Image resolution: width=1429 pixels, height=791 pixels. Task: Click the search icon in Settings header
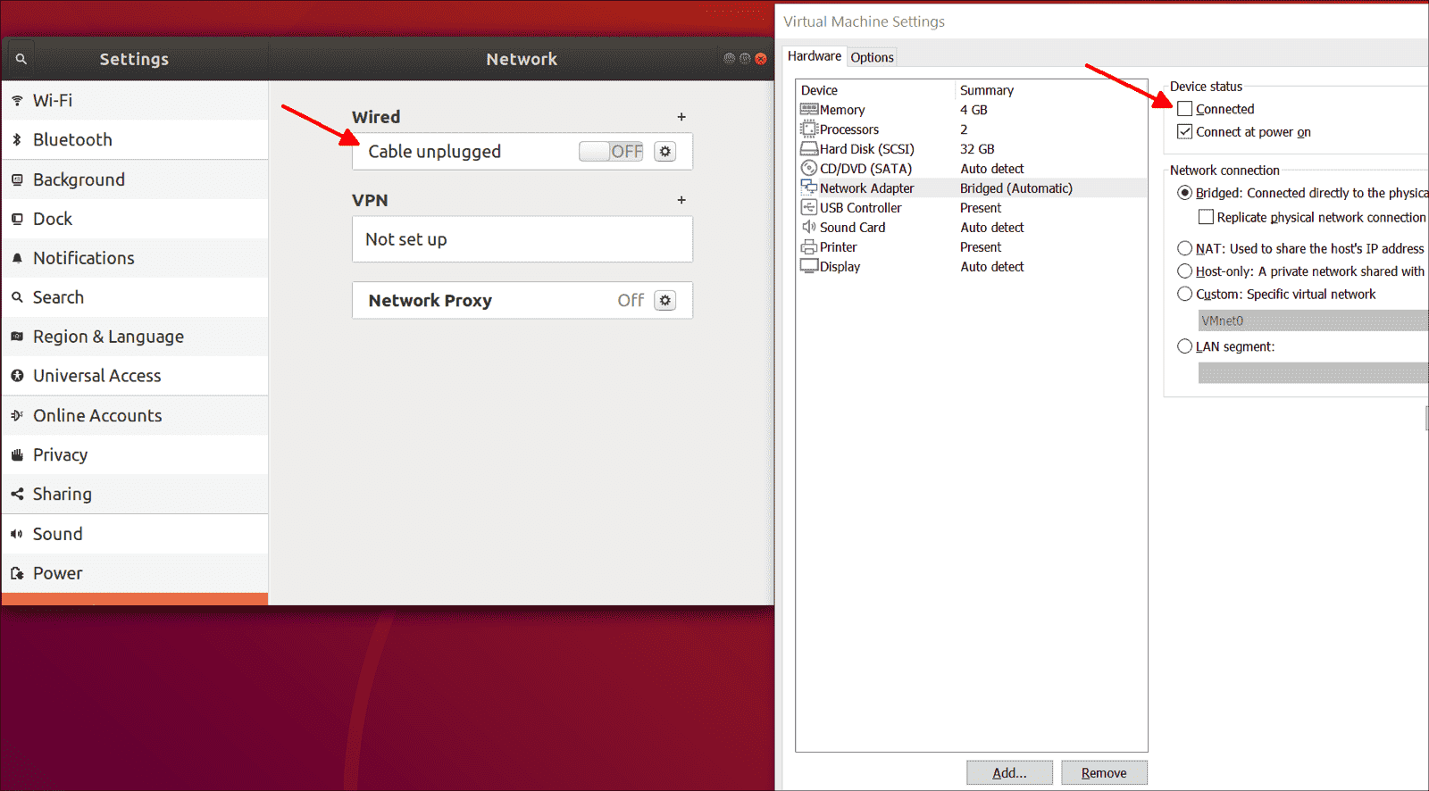pos(21,59)
